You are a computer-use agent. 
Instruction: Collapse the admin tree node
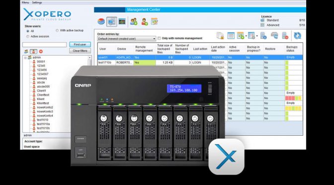pyautogui.click(x=25, y=58)
